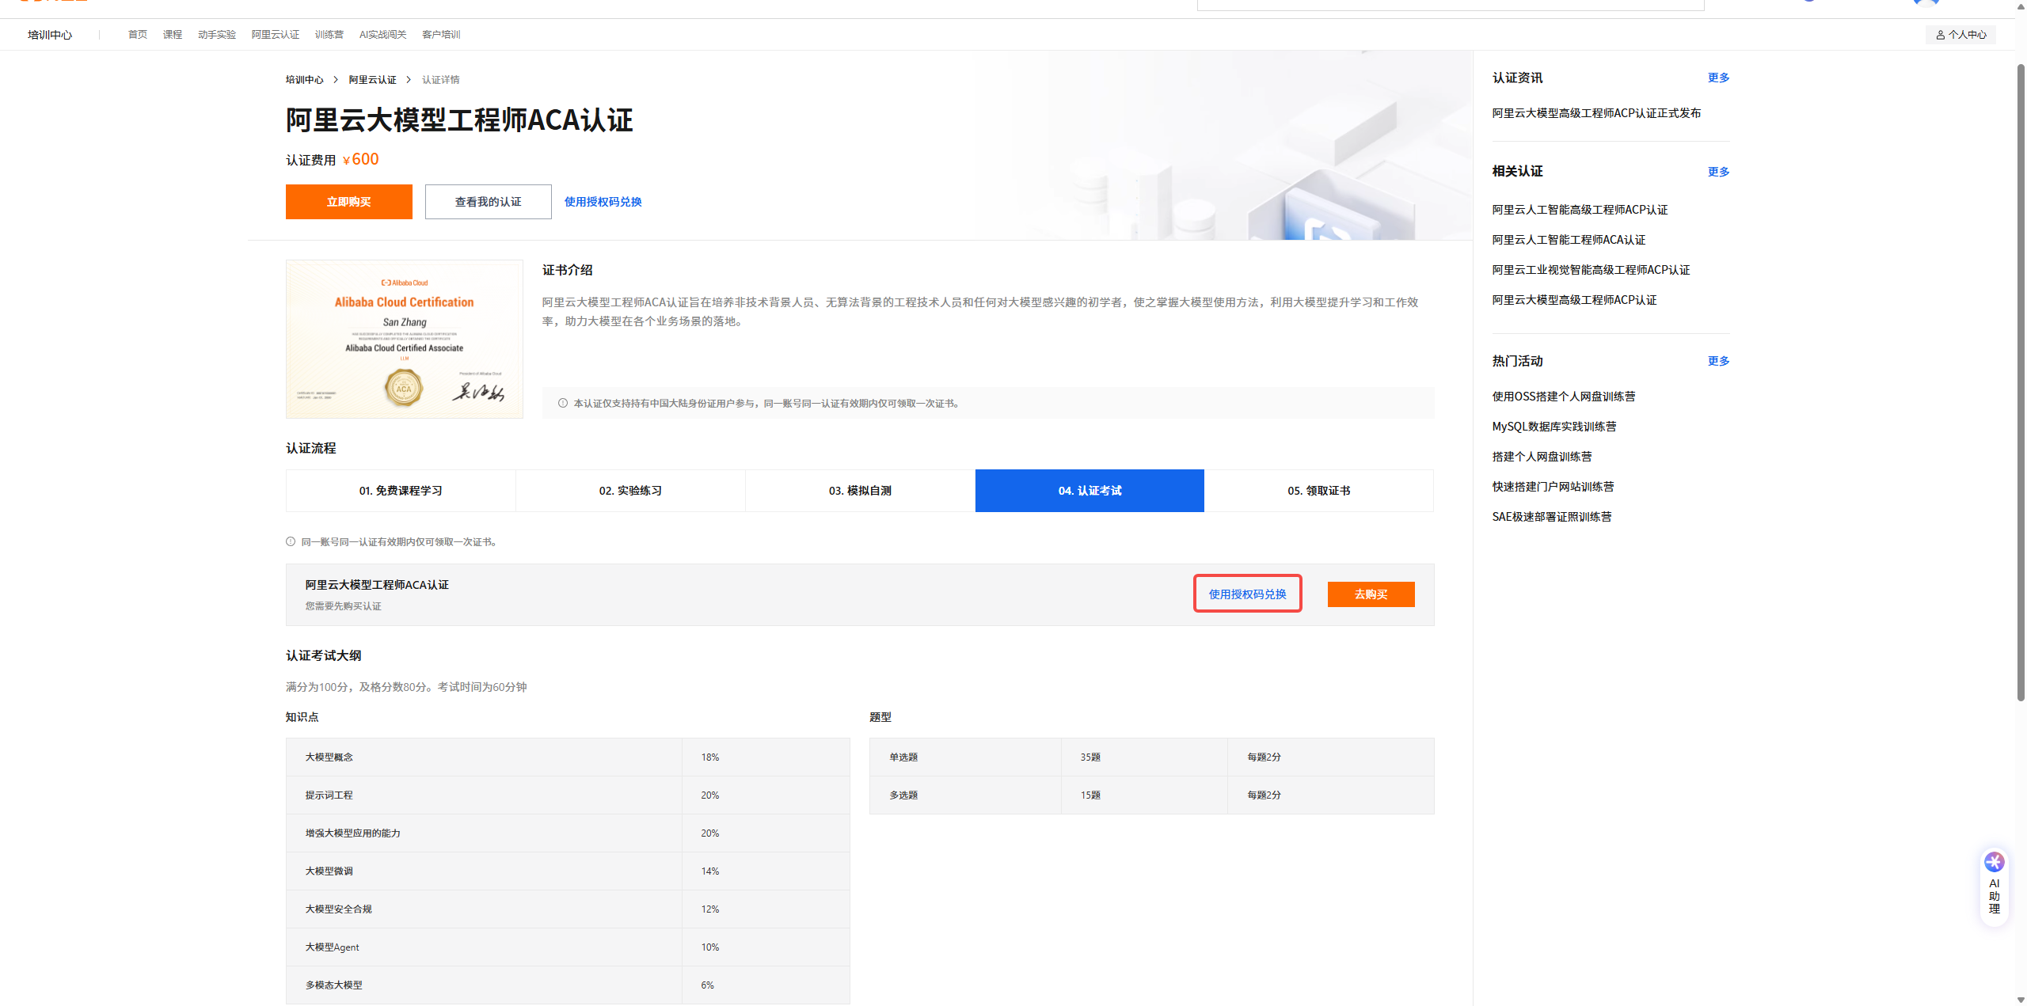2027x1006 pixels.
Task: Click the 单选题 cell in 题型 table
Action: (965, 757)
